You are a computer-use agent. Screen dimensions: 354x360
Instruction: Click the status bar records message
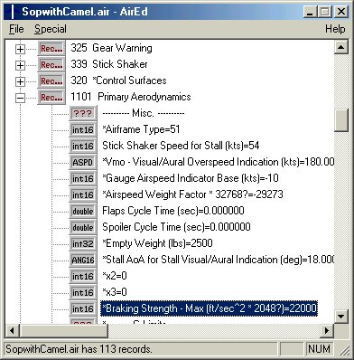tap(79, 349)
